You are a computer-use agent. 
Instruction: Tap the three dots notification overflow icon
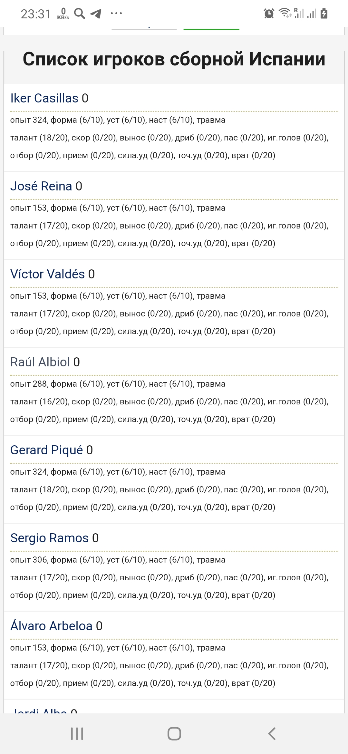click(116, 14)
